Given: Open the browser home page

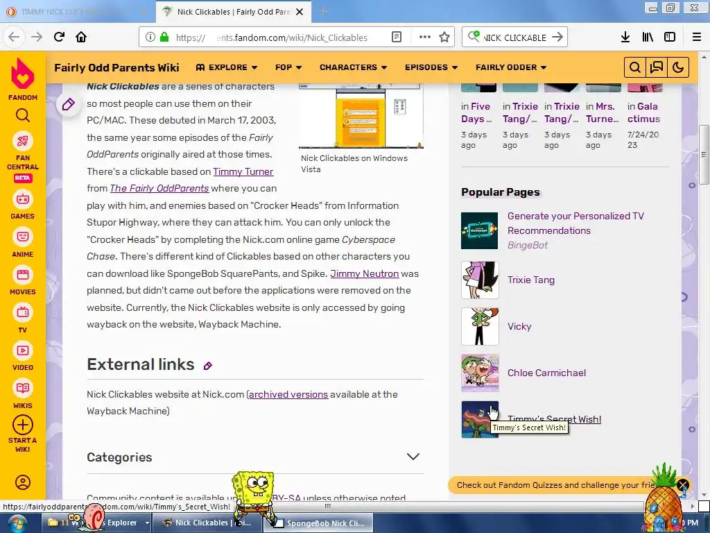Looking at the screenshot, I should [x=81, y=37].
